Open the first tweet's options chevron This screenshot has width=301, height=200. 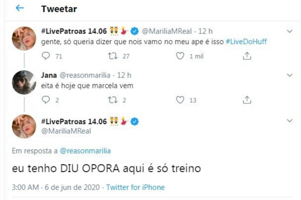coord(290,31)
